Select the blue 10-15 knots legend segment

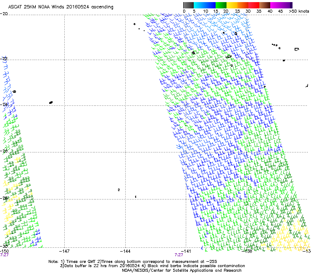[x=210, y=5]
